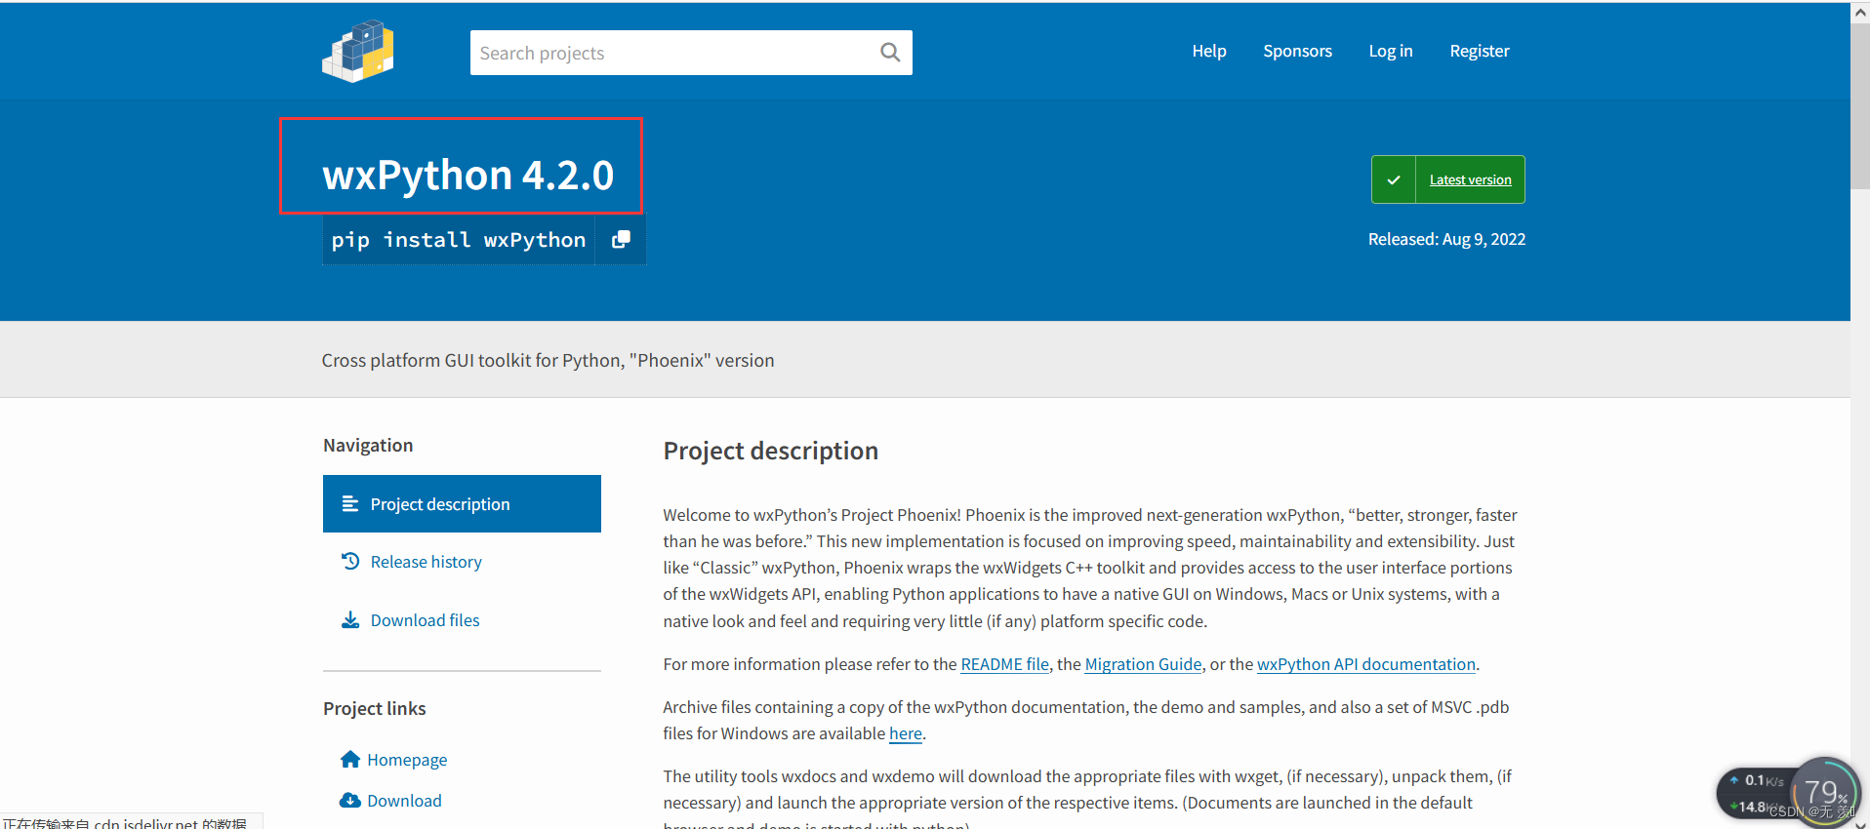The image size is (1870, 829).
Task: Click the wxPython 4.2.0 title
Action: tap(468, 176)
